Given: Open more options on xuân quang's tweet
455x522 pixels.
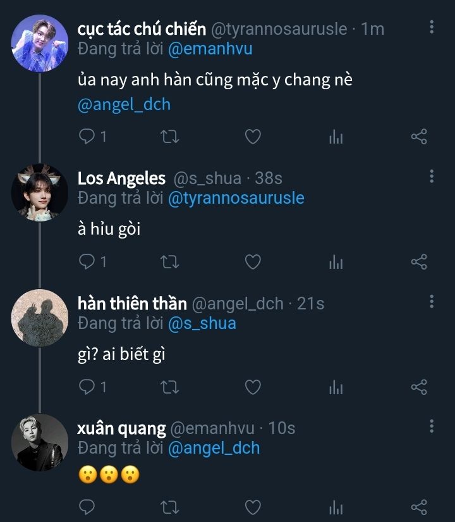Looking at the screenshot, I should point(432,426).
